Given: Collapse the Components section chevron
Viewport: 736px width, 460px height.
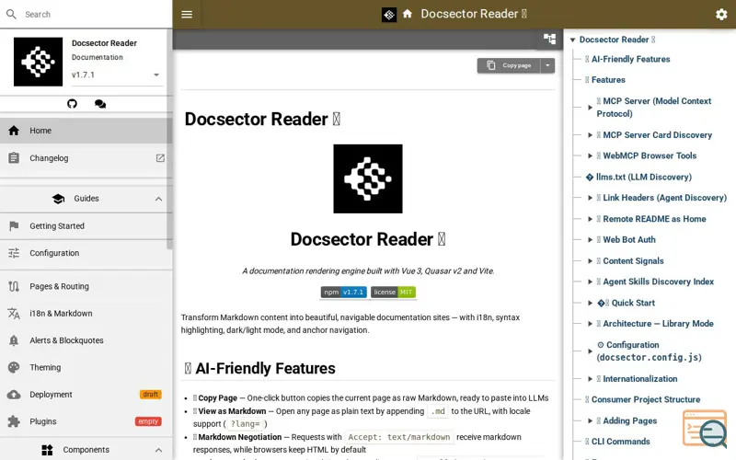Looking at the screenshot, I should (158, 450).
